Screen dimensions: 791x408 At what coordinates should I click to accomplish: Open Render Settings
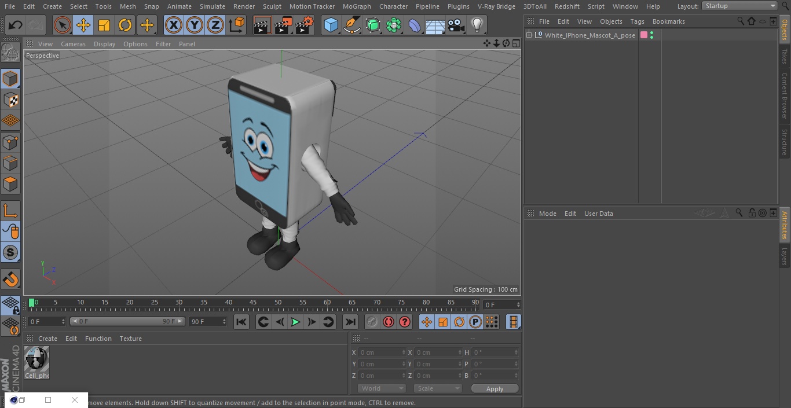(305, 25)
